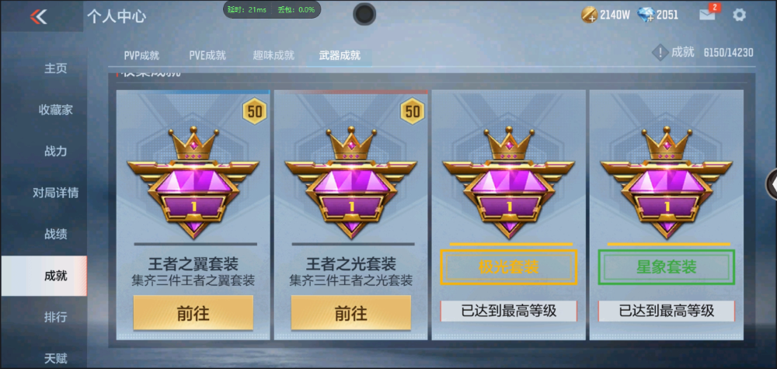777x369 pixels.
Task: Select the 极光套装 achievement label
Action: tap(508, 267)
